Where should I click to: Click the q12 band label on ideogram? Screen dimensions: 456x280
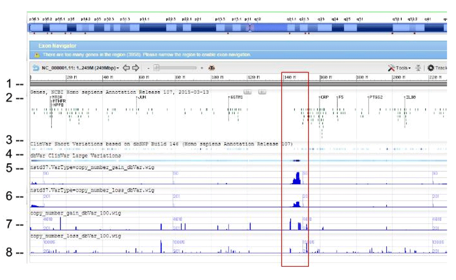point(258,19)
